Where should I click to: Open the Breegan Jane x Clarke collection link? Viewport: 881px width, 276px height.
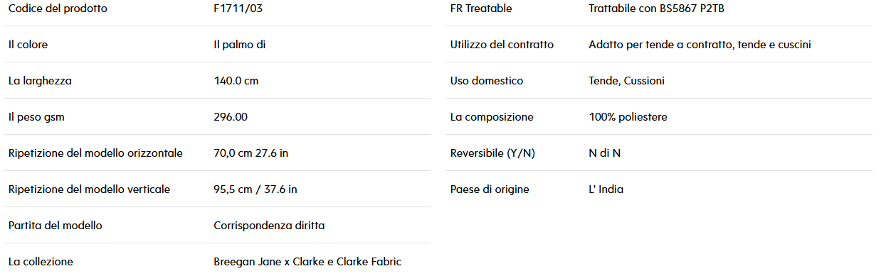[307, 262]
